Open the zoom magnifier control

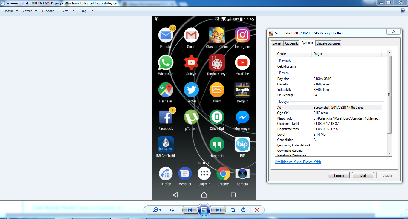coord(157,210)
